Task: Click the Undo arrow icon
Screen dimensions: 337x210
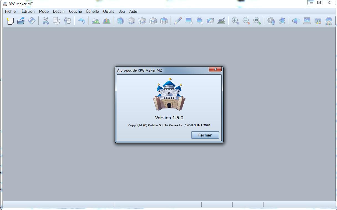Action: [x=81, y=21]
